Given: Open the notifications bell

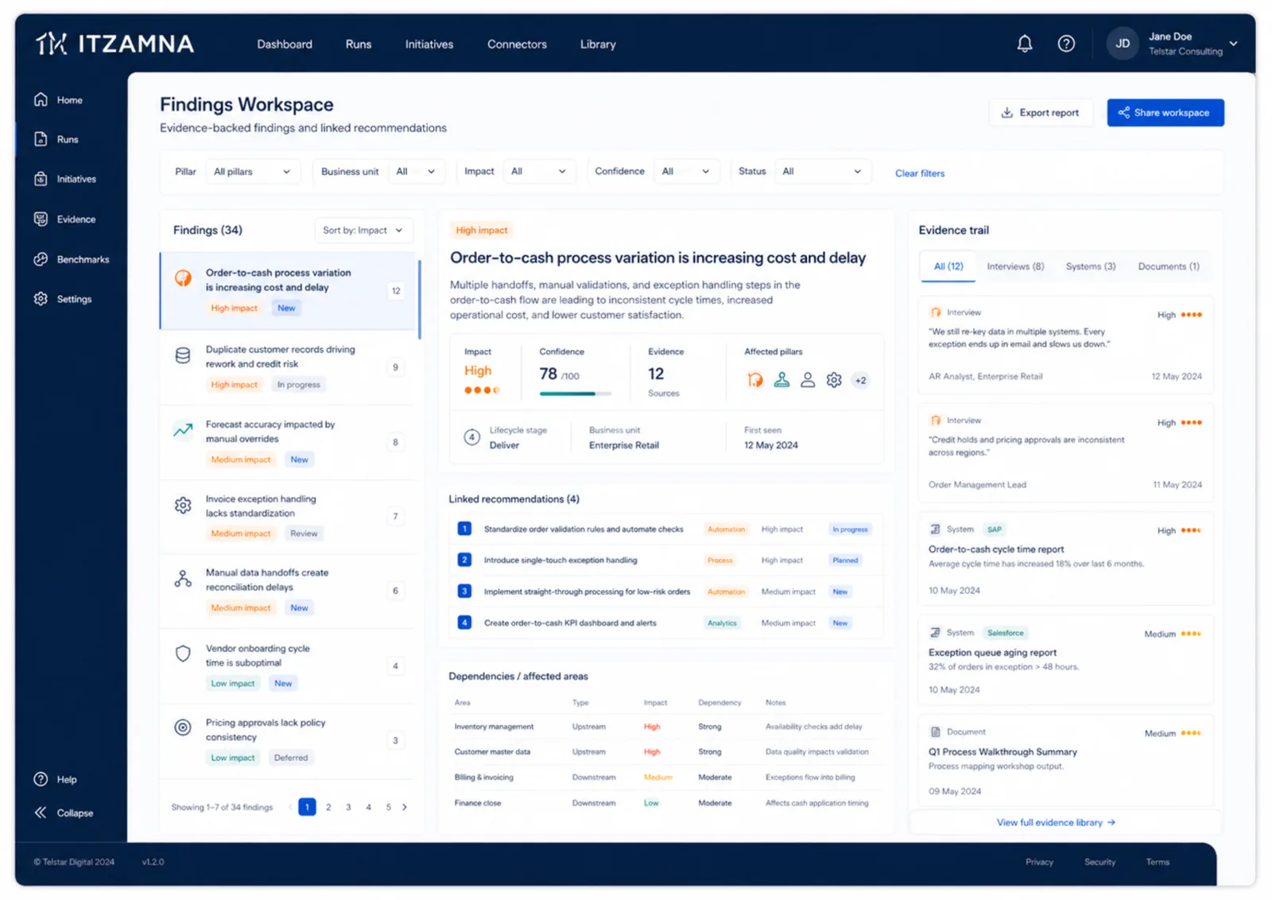Looking at the screenshot, I should coord(1025,44).
